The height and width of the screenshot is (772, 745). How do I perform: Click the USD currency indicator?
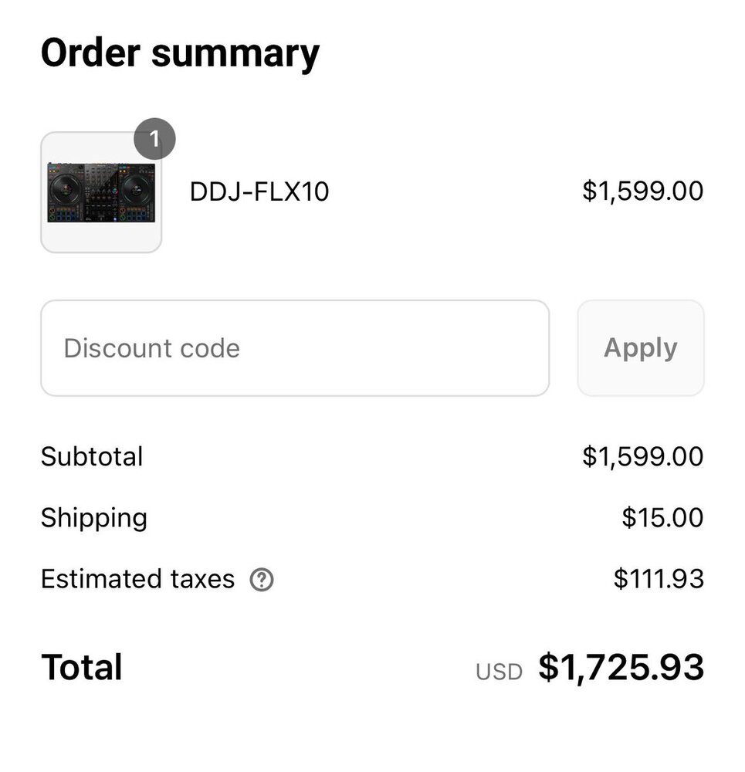[x=499, y=672]
